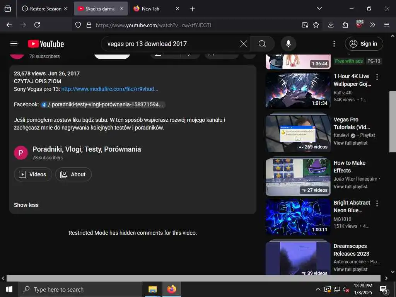Screen dimensions: 396x297
Task: Collapse the description with Show less
Action: tap(26, 205)
